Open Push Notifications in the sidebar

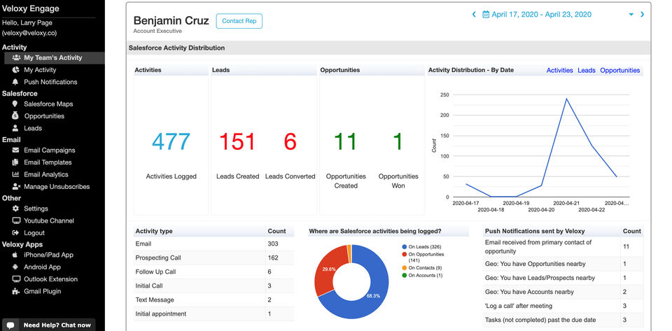pyautogui.click(x=50, y=82)
